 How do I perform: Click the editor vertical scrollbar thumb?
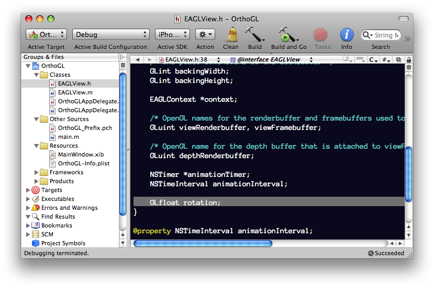408,174
